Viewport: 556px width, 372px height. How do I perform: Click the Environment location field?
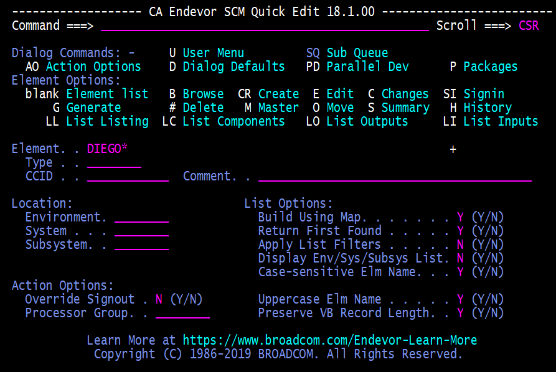141,217
